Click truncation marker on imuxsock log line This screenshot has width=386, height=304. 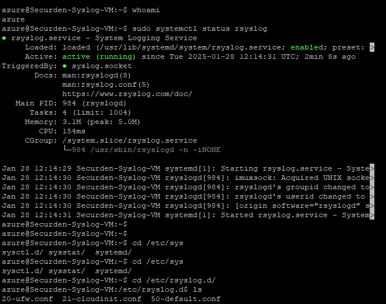[372, 178]
